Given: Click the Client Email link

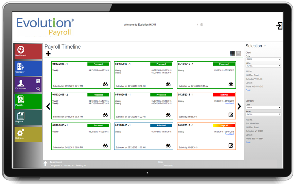Looking at the screenshot, I should coord(248,90).
